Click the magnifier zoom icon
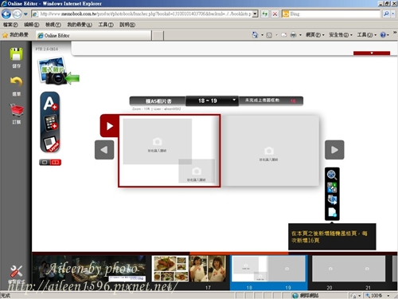 [x=332, y=175]
